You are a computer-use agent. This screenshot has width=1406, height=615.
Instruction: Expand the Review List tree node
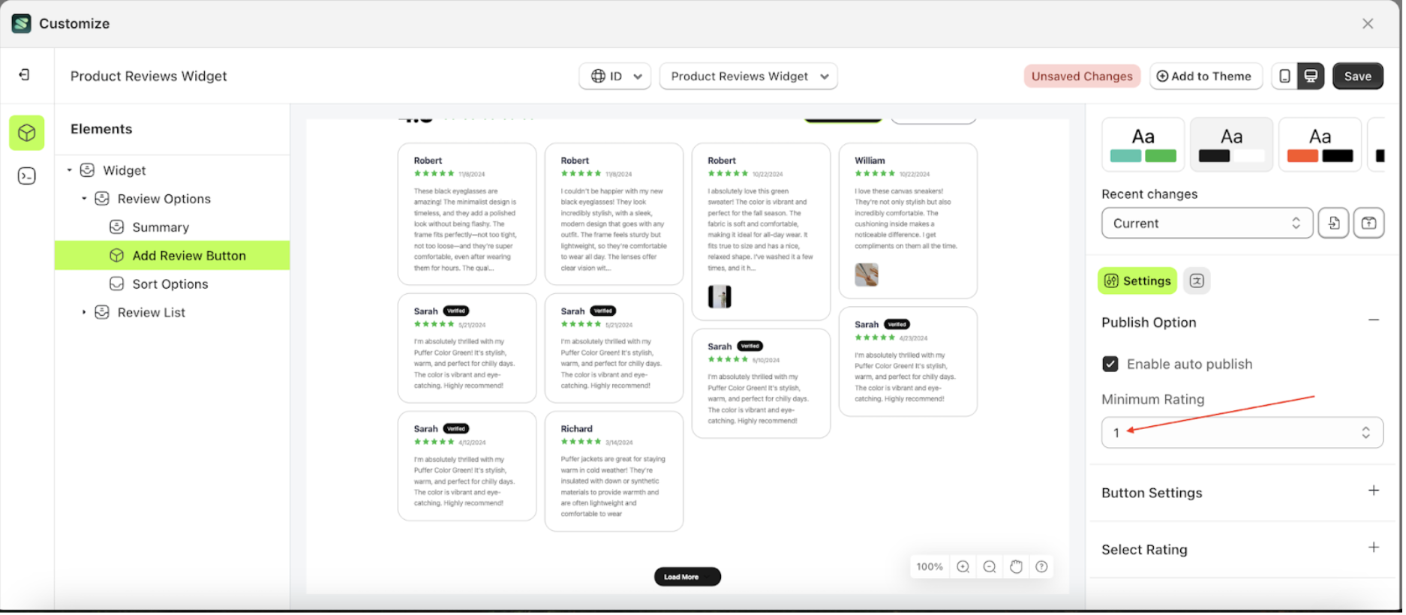click(x=85, y=313)
